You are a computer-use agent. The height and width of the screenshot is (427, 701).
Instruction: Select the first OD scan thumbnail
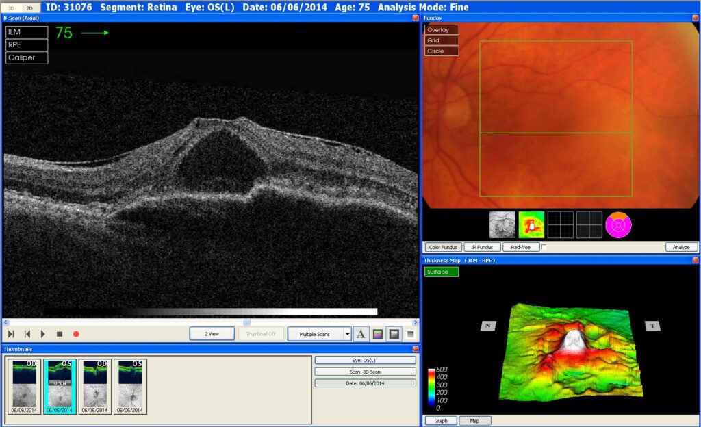pos(24,387)
